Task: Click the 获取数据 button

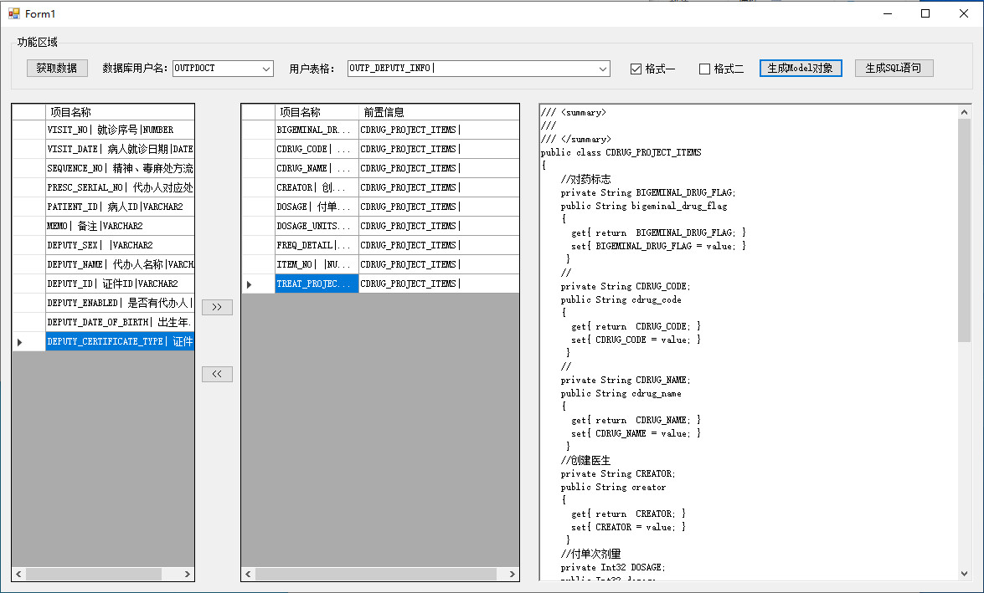Action: tap(56, 68)
